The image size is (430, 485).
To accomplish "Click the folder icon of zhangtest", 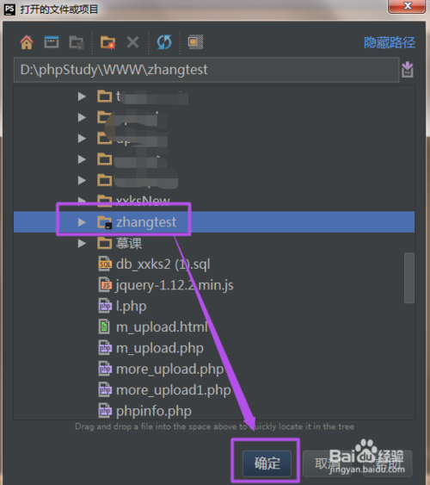I will 104,222.
